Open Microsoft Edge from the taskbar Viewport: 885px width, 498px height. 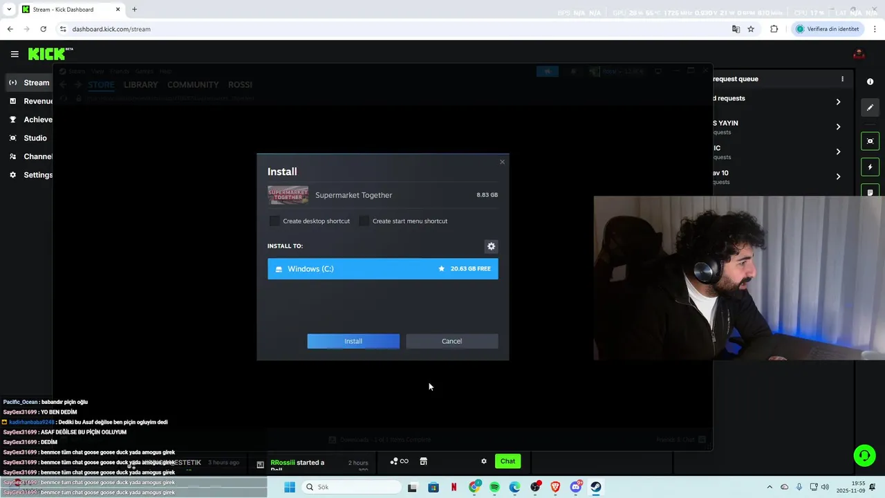(x=514, y=487)
